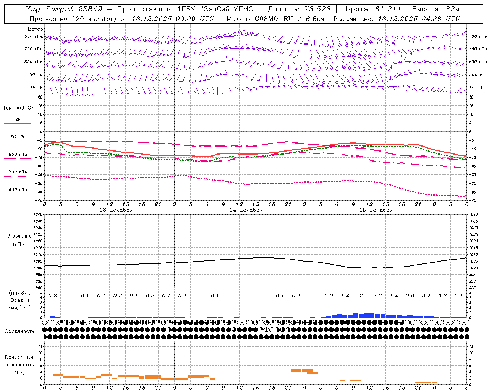The height and width of the screenshot is (391, 489).
Task: Click the (мм/3ч.) unit label
Action: coord(20,293)
